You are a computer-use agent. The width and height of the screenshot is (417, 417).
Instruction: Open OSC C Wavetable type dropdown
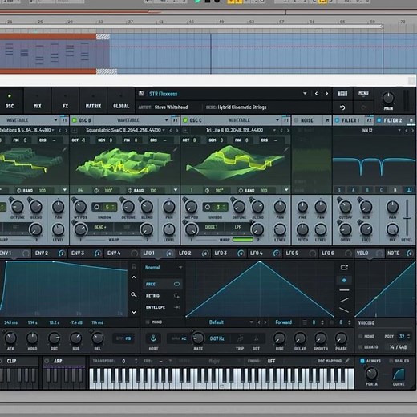(x=277, y=120)
